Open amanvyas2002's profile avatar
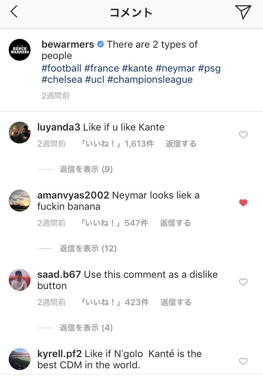 tap(20, 201)
